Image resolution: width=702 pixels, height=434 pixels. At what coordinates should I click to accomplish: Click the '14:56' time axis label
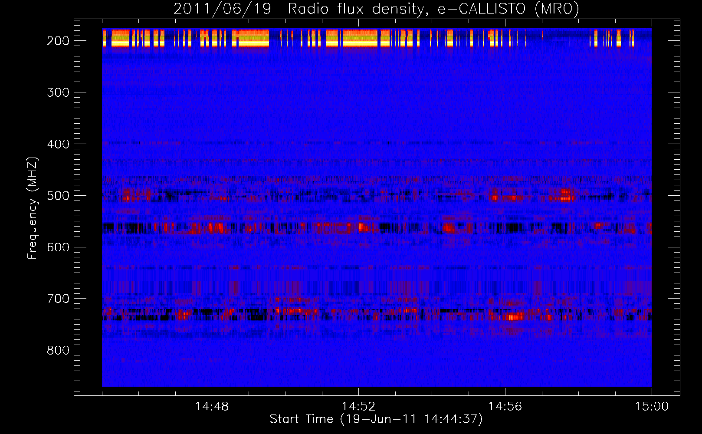tap(505, 407)
